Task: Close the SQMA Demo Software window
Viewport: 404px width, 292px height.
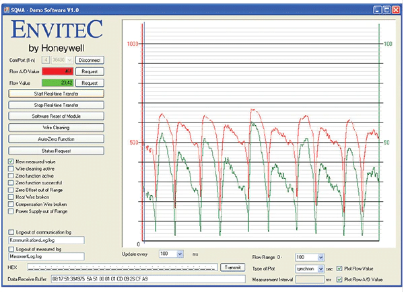Action: point(396,9)
